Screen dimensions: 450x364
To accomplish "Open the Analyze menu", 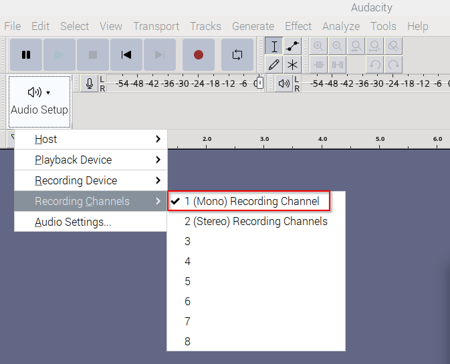I will 341,26.
